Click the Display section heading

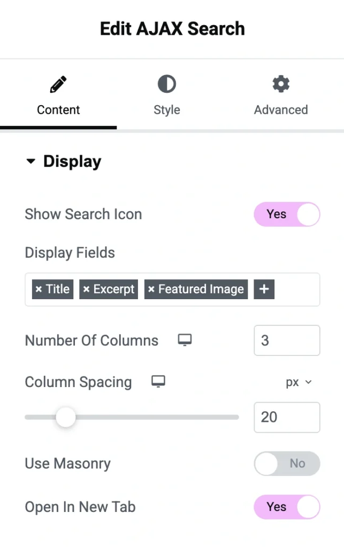coord(72,161)
